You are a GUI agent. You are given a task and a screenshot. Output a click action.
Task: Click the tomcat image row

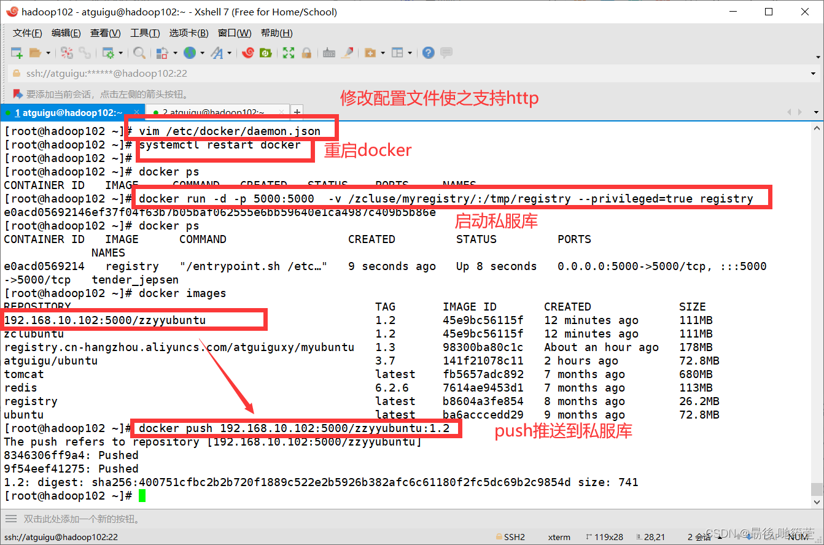(x=358, y=374)
